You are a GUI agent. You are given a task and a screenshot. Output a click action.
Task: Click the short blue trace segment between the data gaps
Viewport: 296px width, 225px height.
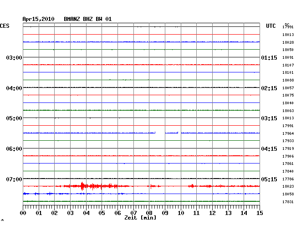pos(172,133)
